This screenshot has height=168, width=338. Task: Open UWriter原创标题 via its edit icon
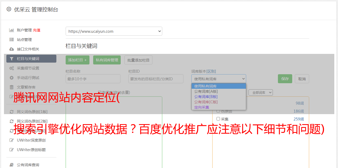click(12, 150)
